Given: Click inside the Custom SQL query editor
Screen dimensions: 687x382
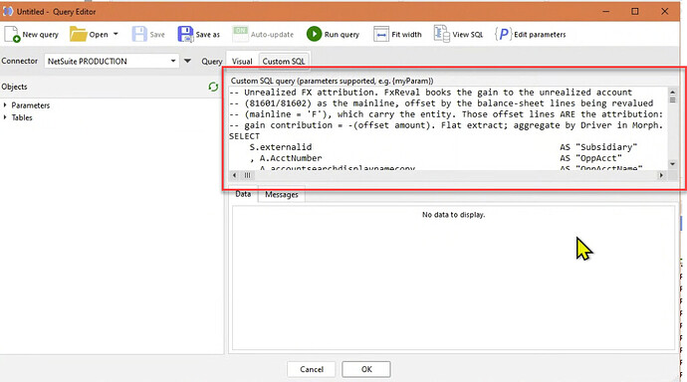Looking at the screenshot, I should coord(448,128).
